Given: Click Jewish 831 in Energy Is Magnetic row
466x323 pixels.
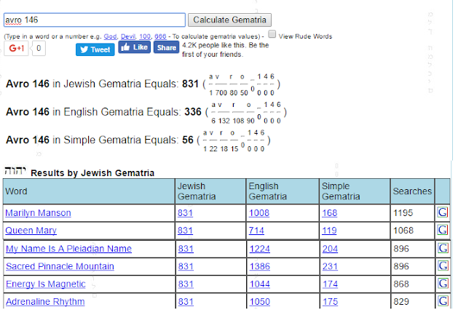Looking at the screenshot, I should (186, 284).
